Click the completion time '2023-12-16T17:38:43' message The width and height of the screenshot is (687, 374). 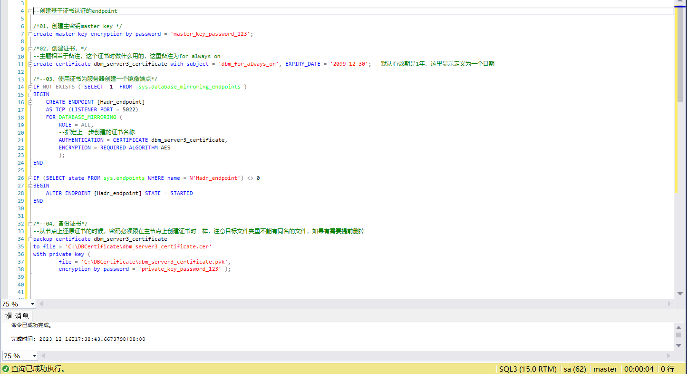click(x=78, y=339)
